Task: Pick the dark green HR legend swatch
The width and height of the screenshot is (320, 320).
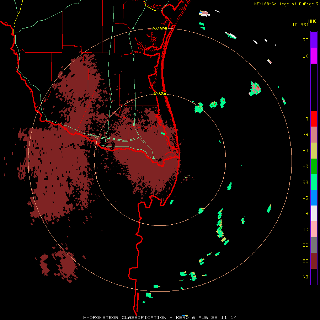Action: coord(314,166)
